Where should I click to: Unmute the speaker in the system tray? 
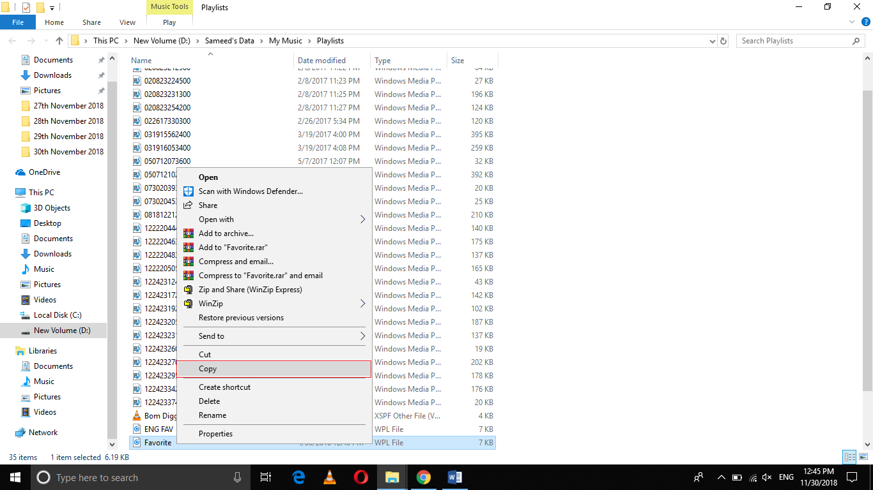click(766, 477)
